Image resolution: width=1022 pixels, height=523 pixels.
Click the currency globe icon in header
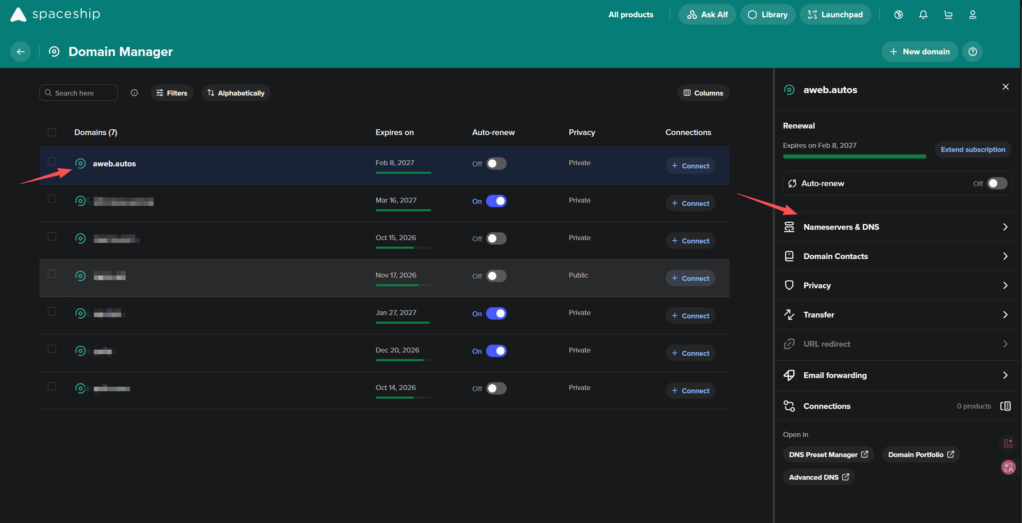(x=898, y=15)
